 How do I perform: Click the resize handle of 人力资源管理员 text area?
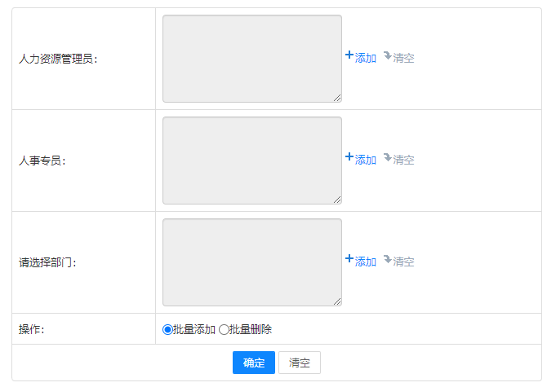click(x=337, y=98)
